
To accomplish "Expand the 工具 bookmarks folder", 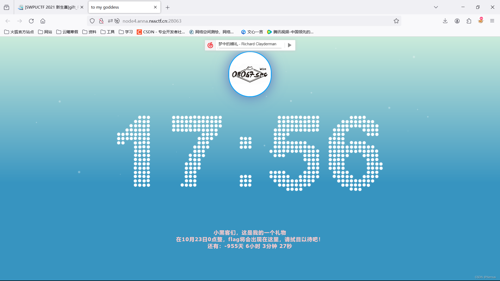I will click(107, 32).
